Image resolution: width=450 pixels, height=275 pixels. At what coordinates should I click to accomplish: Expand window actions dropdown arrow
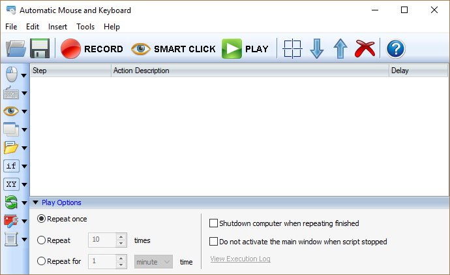(24, 130)
